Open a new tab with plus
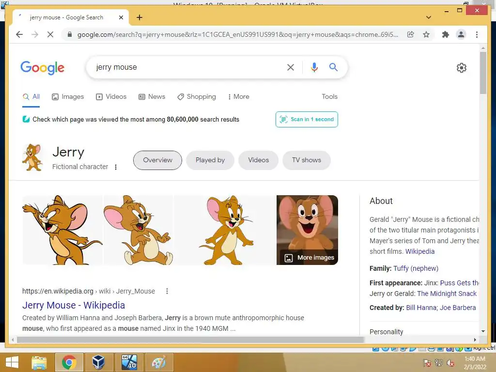This screenshot has width=496, height=372. (x=139, y=17)
